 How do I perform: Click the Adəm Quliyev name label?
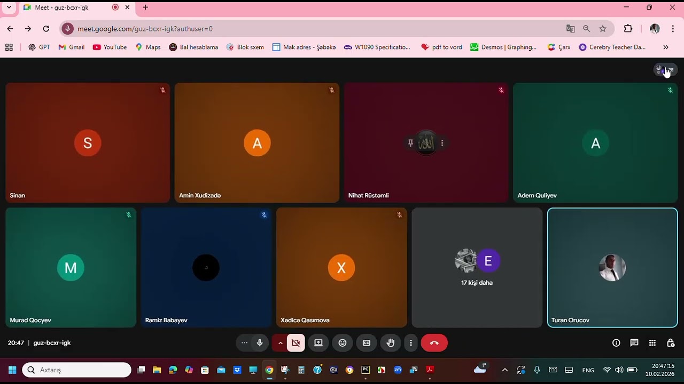pos(537,196)
